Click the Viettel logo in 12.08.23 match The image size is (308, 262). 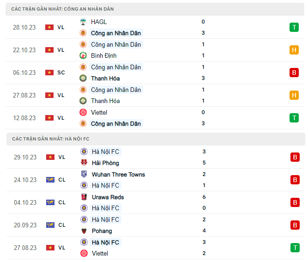click(84, 112)
